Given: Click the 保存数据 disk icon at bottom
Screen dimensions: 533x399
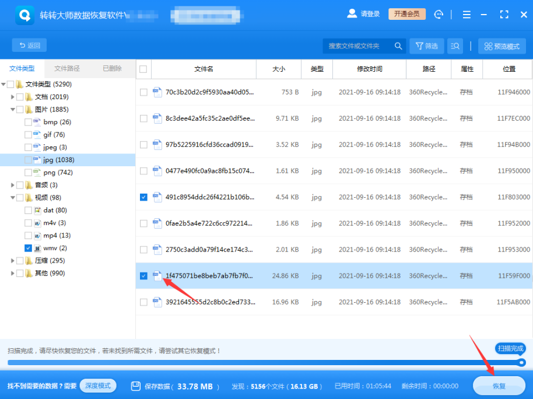Looking at the screenshot, I should coord(135,386).
